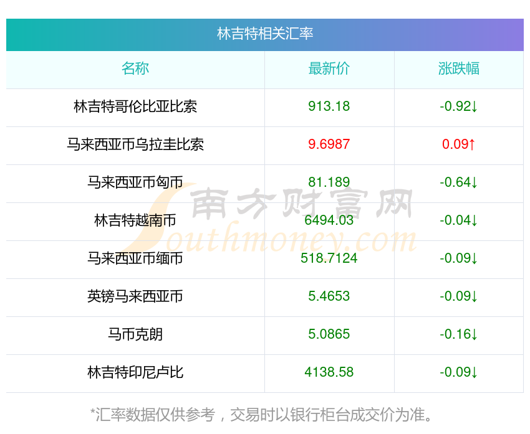Click the table title 林吉特相关汇率
The width and height of the screenshot is (530, 434).
point(265,34)
